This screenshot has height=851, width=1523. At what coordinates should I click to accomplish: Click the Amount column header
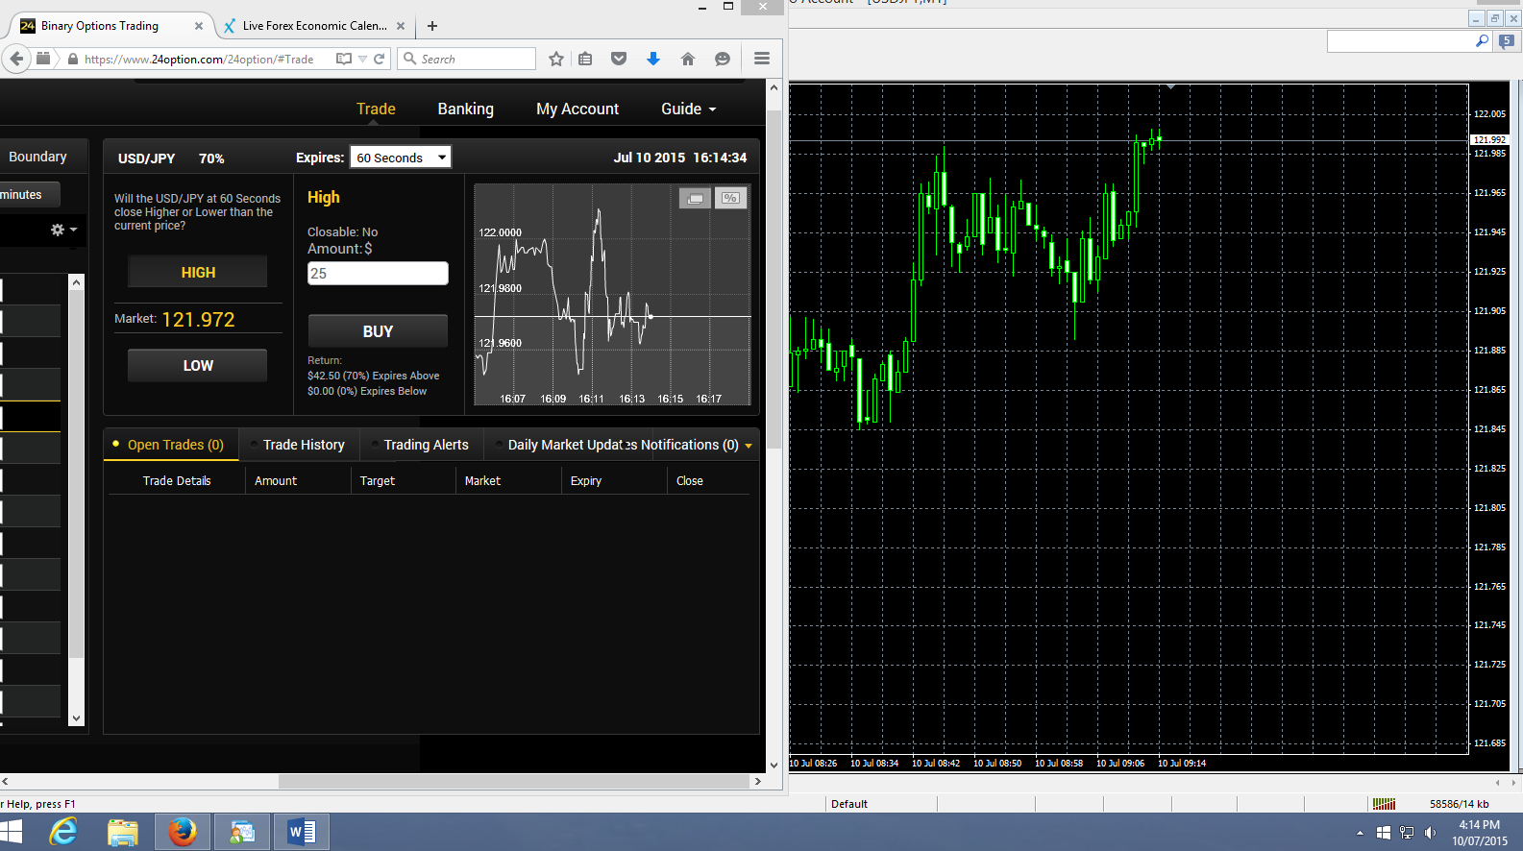click(276, 481)
